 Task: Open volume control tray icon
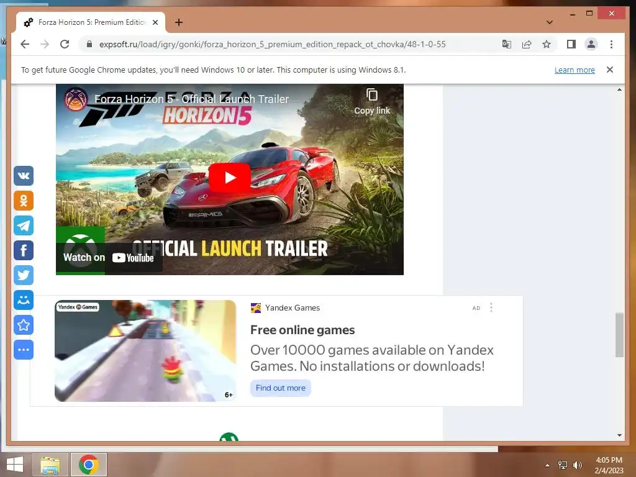[x=577, y=465]
